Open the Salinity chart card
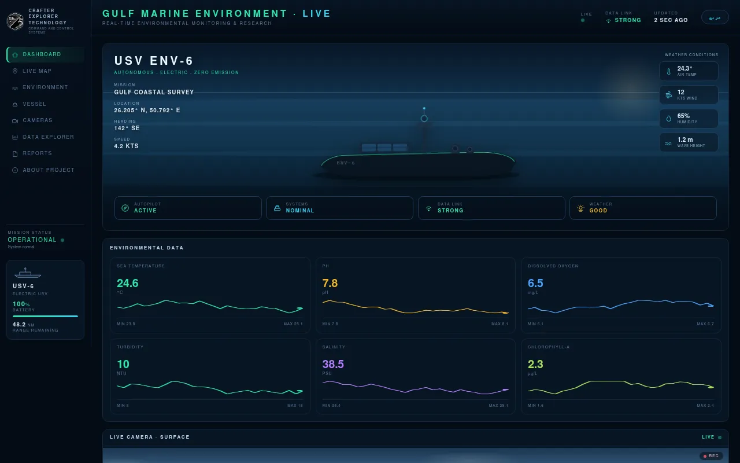Image resolution: width=740 pixels, height=463 pixels. click(416, 376)
